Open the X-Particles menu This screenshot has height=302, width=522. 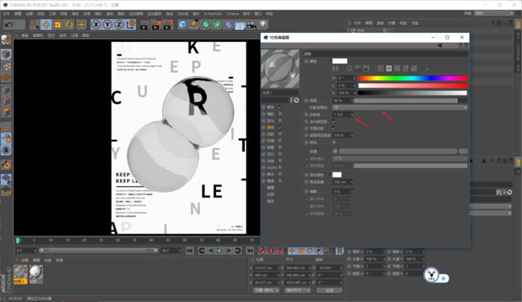click(213, 14)
